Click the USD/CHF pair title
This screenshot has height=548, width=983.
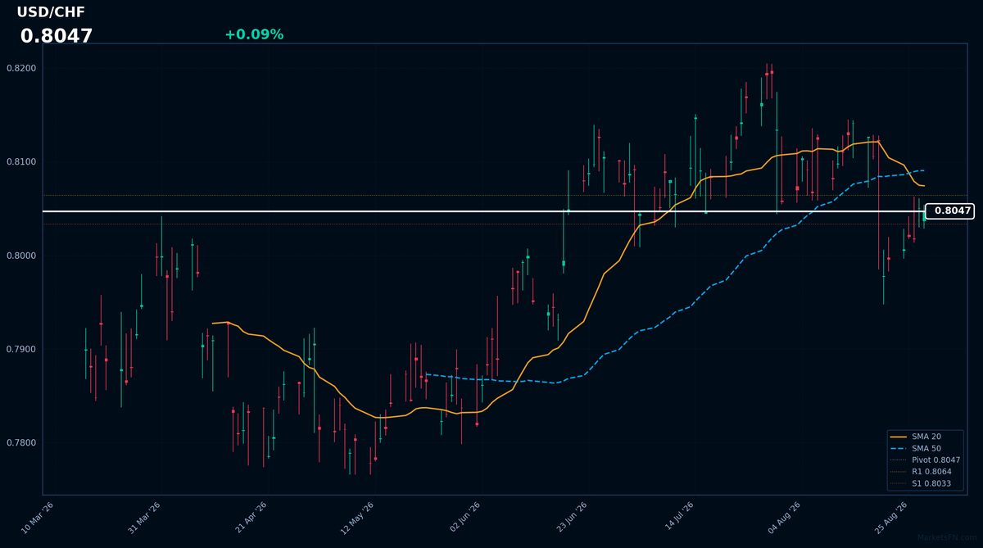click(51, 12)
